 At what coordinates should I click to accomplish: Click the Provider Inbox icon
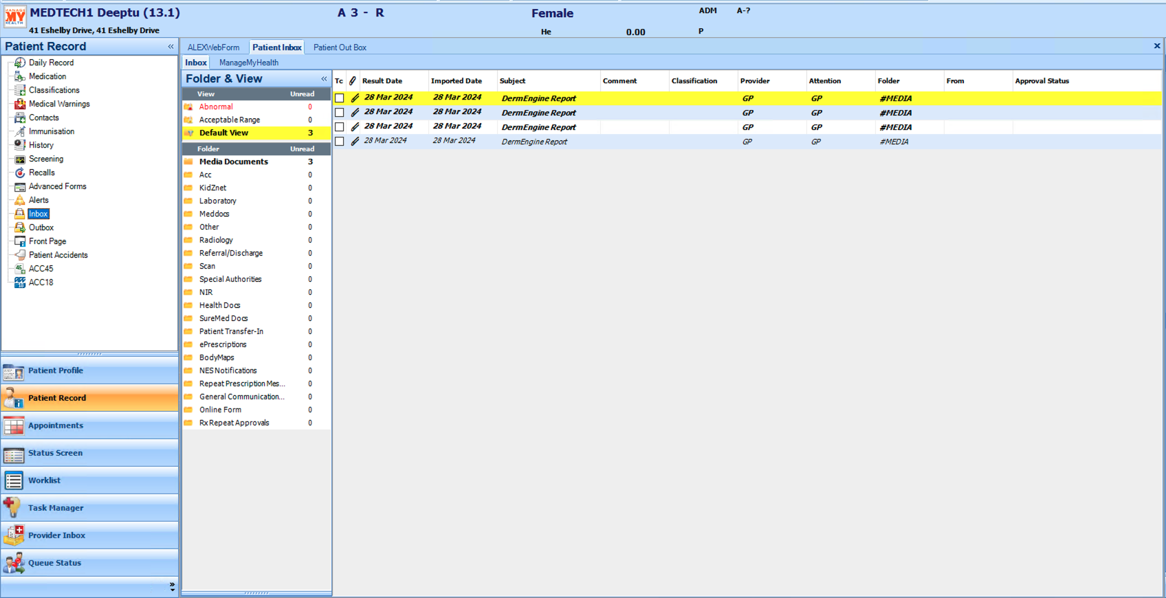coord(13,535)
